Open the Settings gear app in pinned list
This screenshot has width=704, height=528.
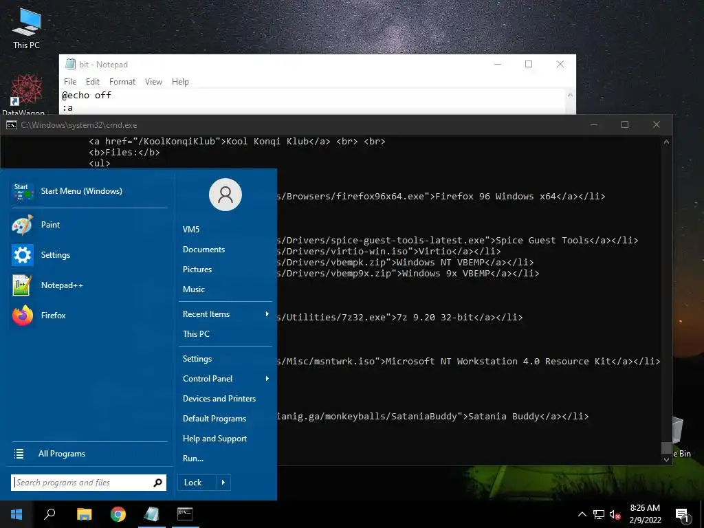click(x=89, y=255)
